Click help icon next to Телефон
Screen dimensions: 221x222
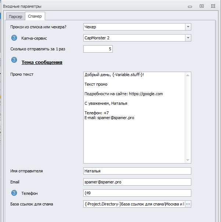click(x=14, y=193)
